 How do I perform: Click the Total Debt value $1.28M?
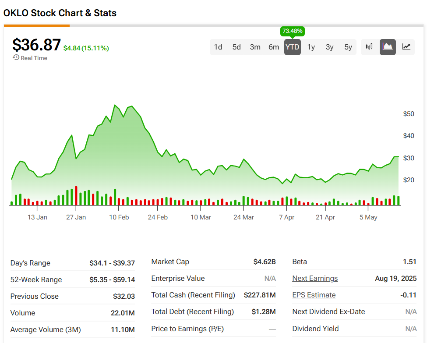[x=264, y=311]
